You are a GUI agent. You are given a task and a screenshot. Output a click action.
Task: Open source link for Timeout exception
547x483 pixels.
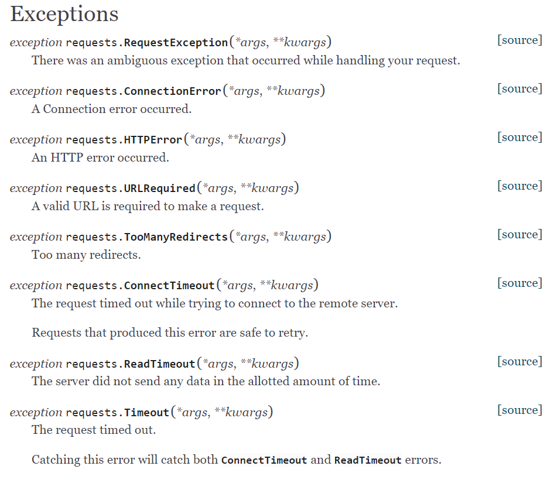pos(520,410)
